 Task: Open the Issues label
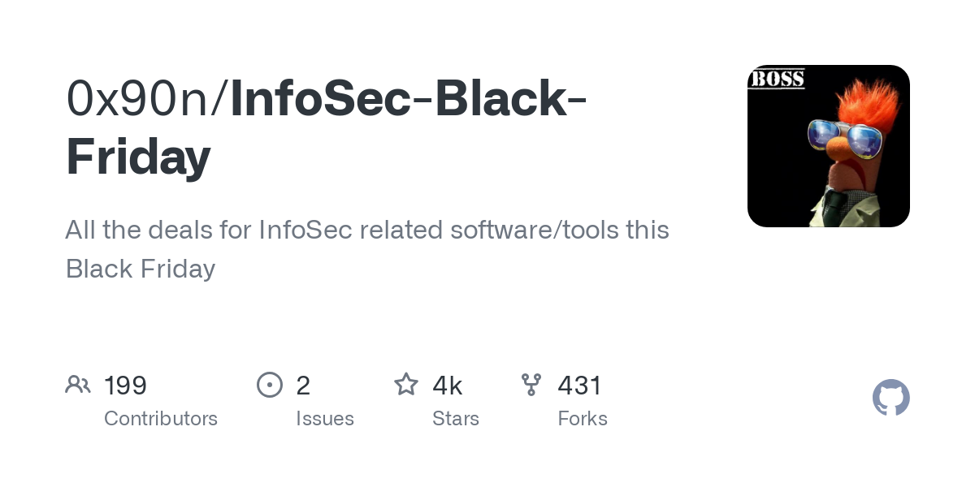[325, 419]
